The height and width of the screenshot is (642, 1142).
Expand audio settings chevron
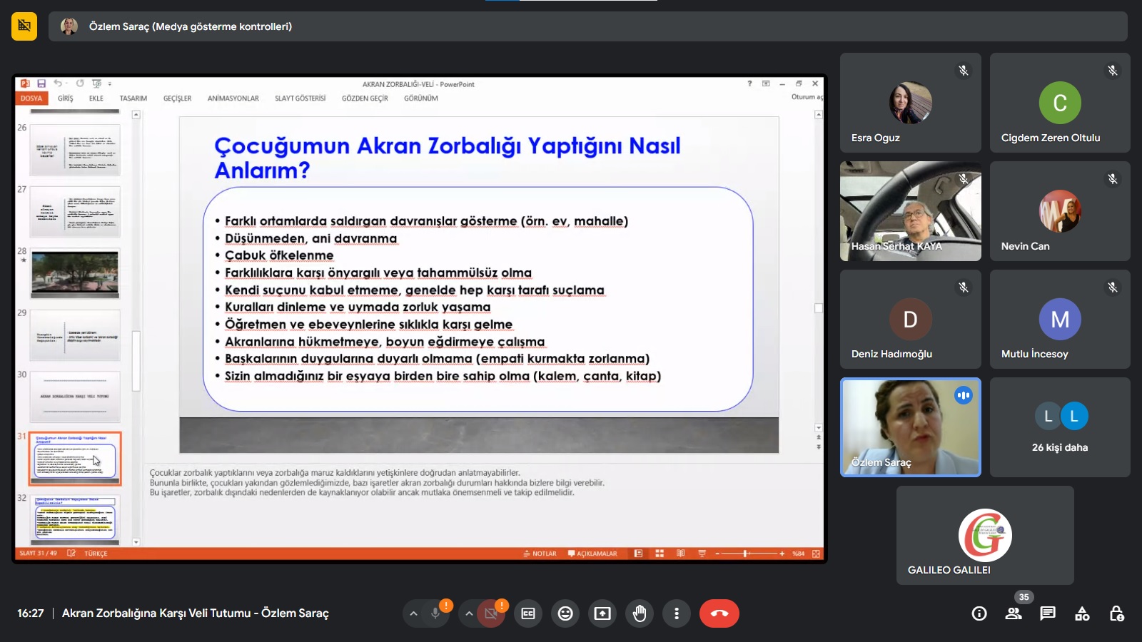(x=413, y=613)
